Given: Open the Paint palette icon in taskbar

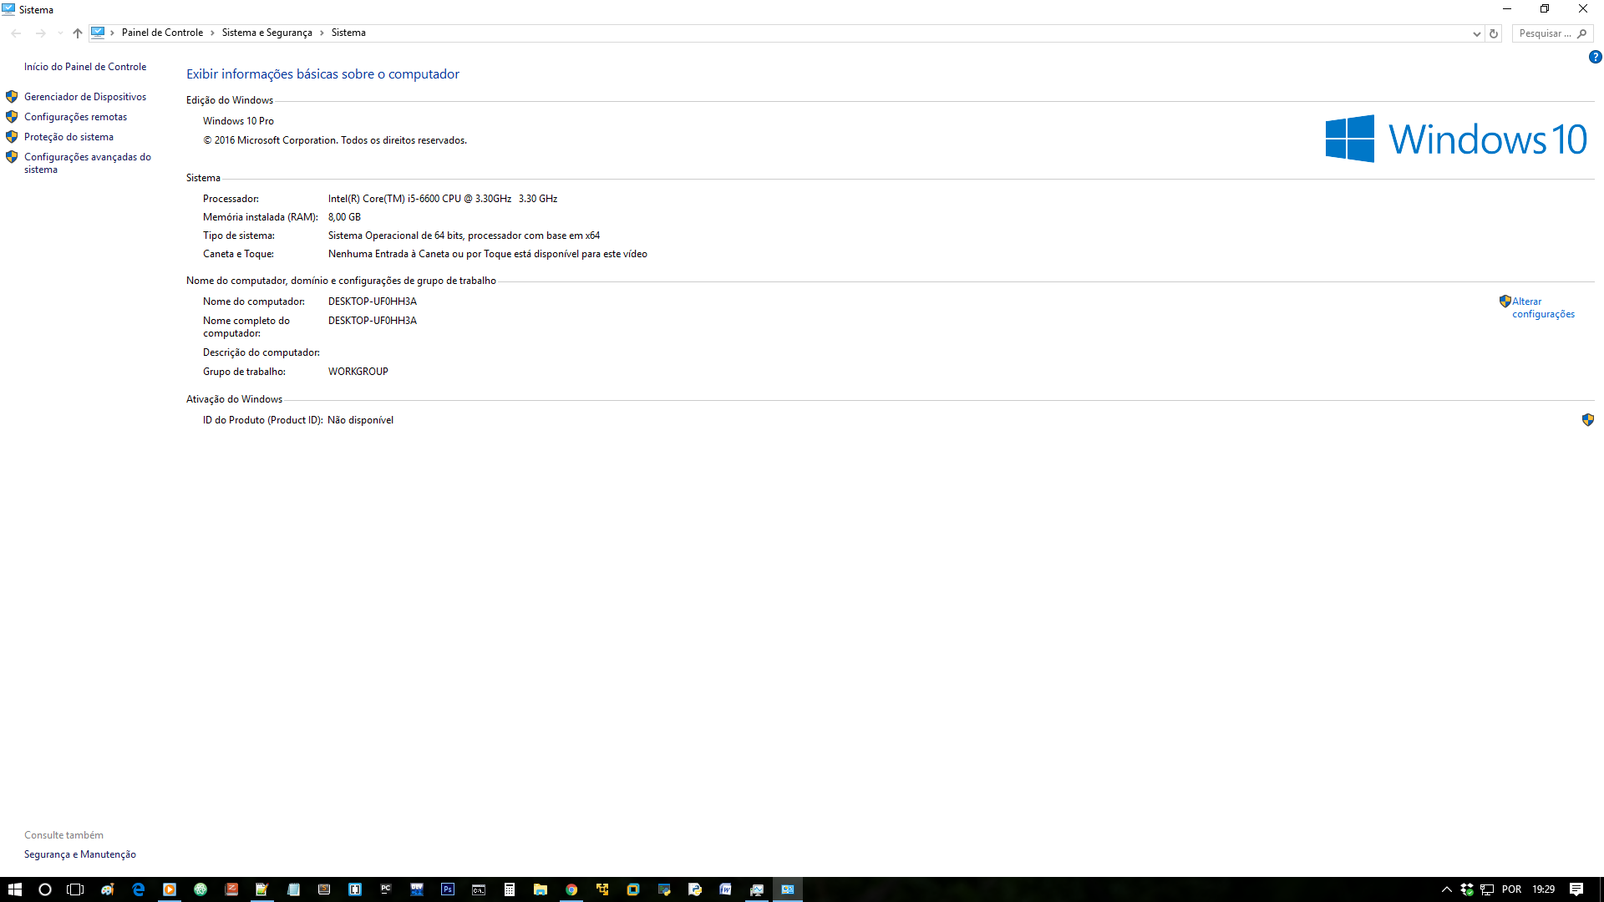Looking at the screenshot, I should click(107, 889).
